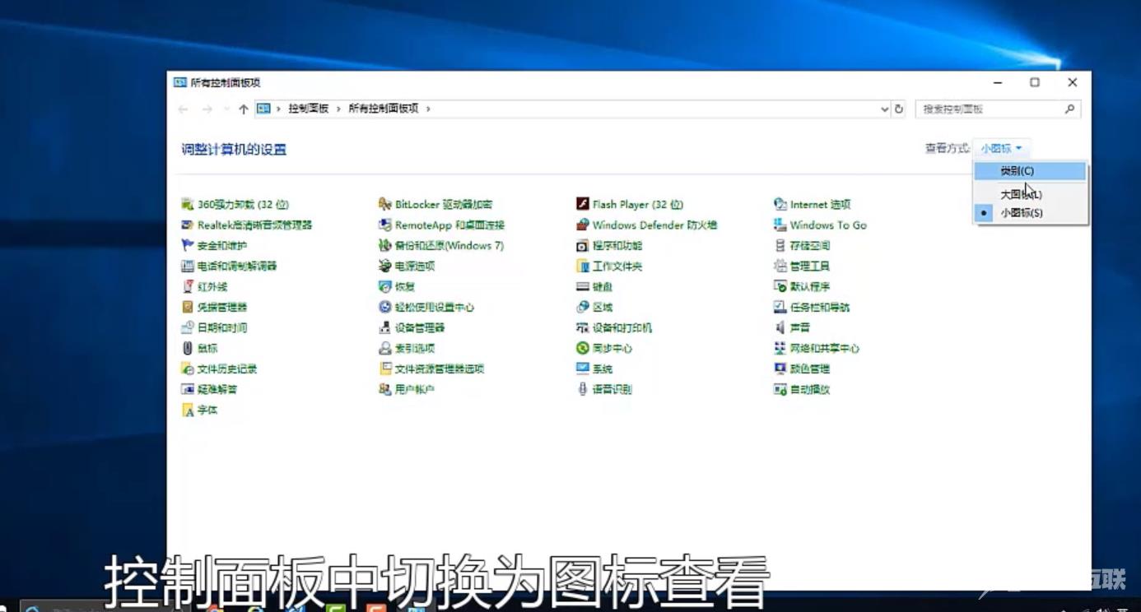Select 类别(C) in the view menu
Viewport: 1141px width, 612px height.
pos(1030,171)
